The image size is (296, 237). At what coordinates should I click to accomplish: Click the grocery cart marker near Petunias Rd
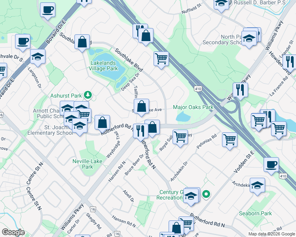point(230,140)
